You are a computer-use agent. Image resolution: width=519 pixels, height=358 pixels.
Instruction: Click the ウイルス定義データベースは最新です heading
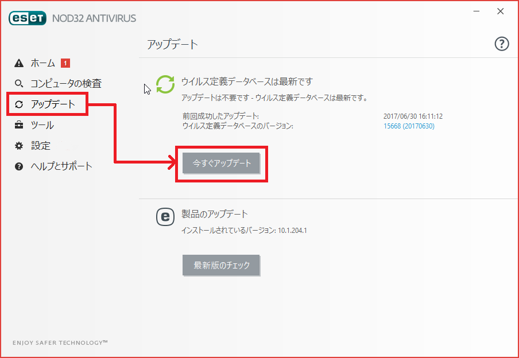pos(247,81)
